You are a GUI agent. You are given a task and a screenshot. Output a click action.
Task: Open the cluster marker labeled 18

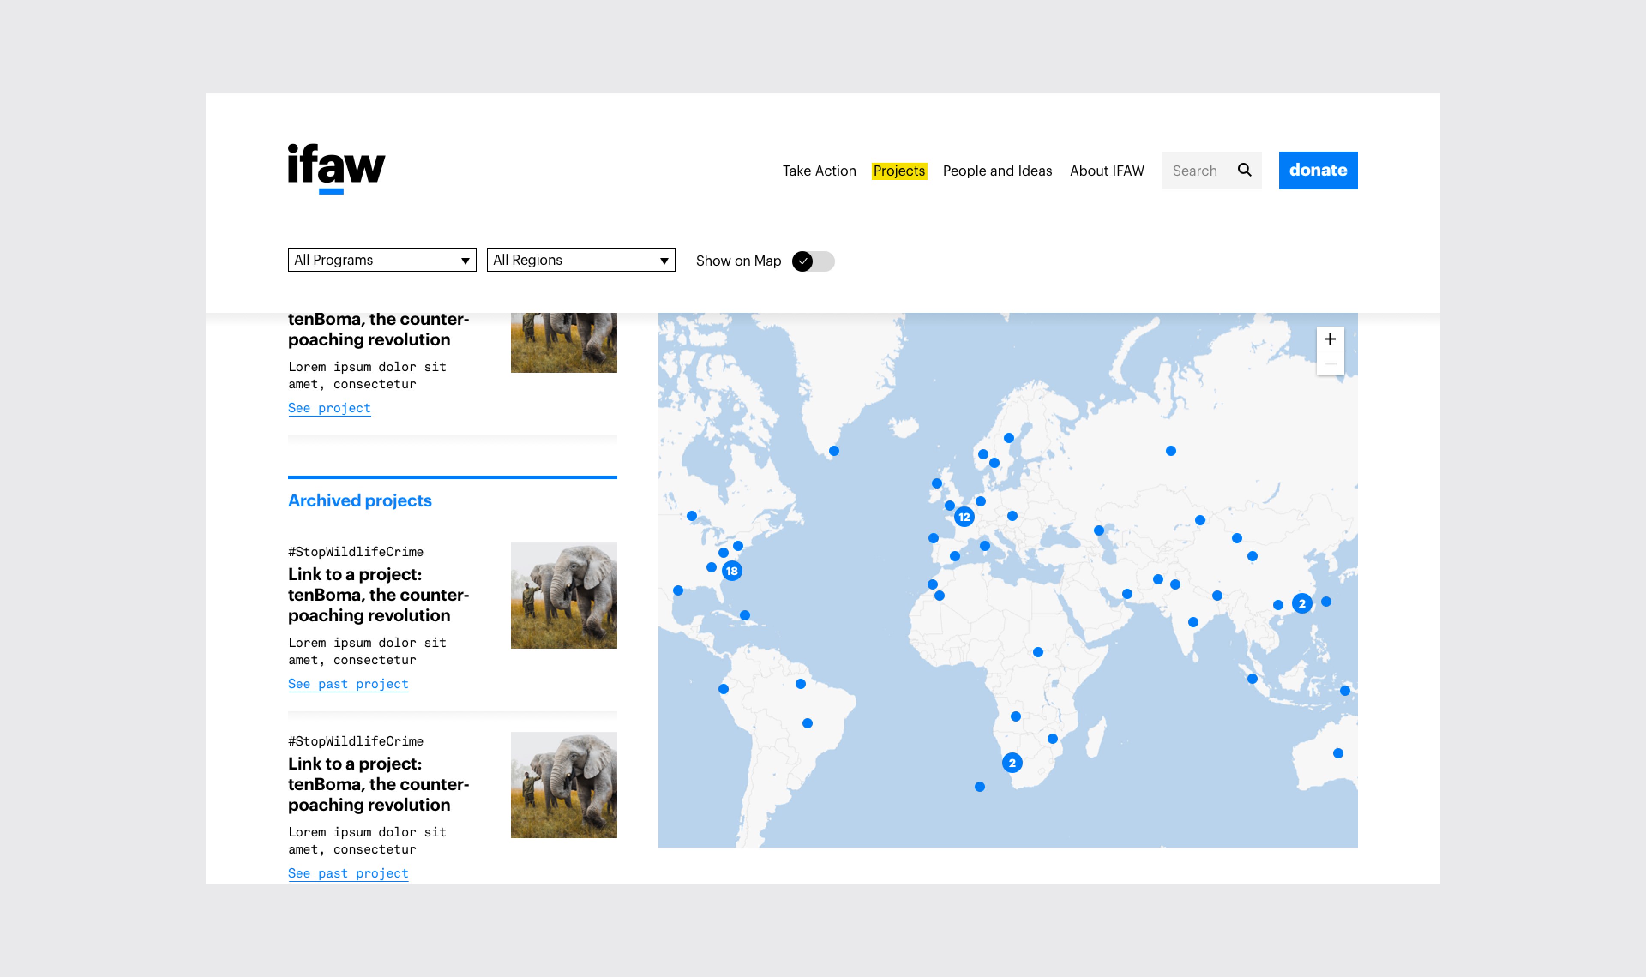[731, 571]
